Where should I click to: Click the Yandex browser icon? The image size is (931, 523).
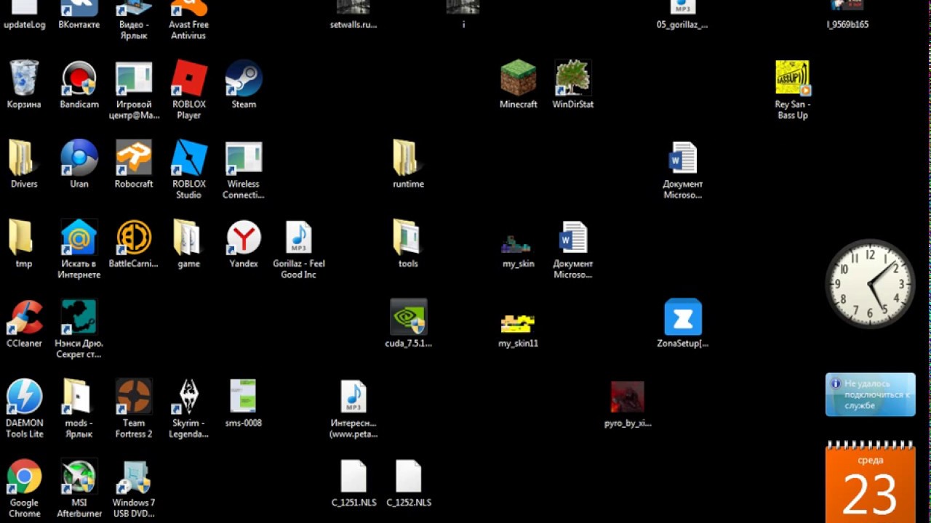tap(244, 238)
